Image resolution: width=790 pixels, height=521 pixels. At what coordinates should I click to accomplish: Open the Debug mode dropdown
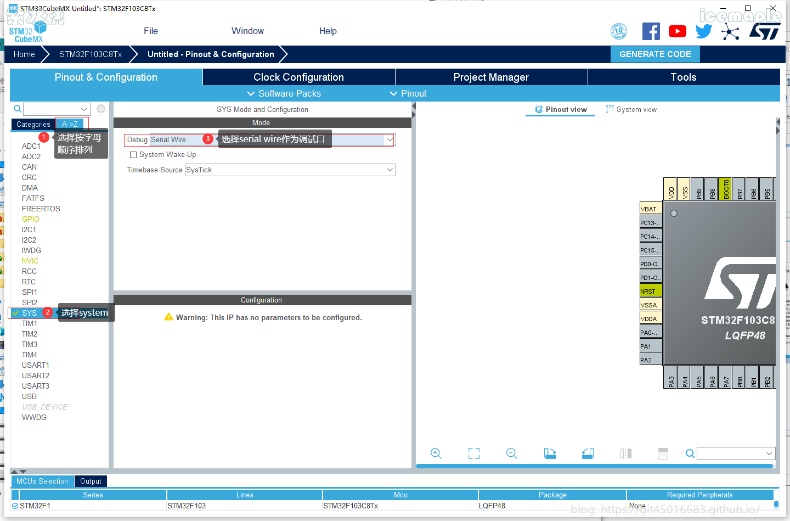390,139
